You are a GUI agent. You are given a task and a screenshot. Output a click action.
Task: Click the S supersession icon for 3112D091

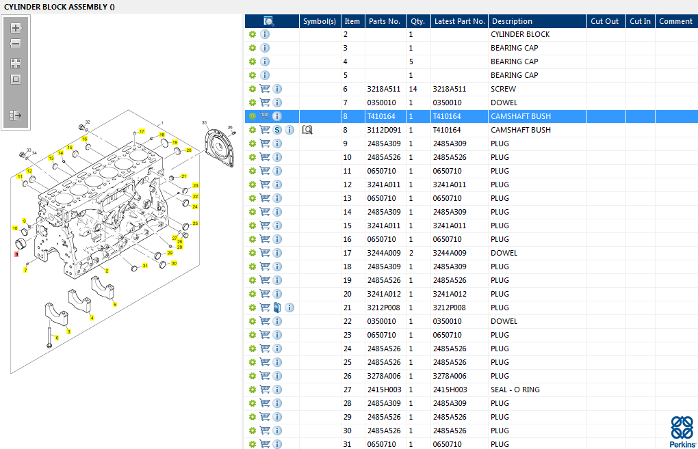277,130
